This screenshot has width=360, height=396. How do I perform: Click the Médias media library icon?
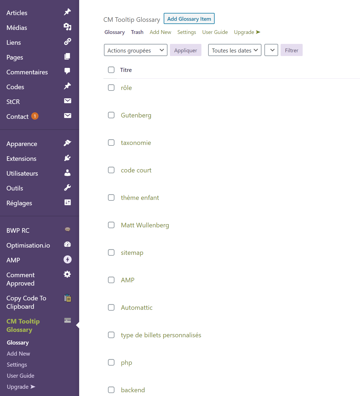pos(67,27)
